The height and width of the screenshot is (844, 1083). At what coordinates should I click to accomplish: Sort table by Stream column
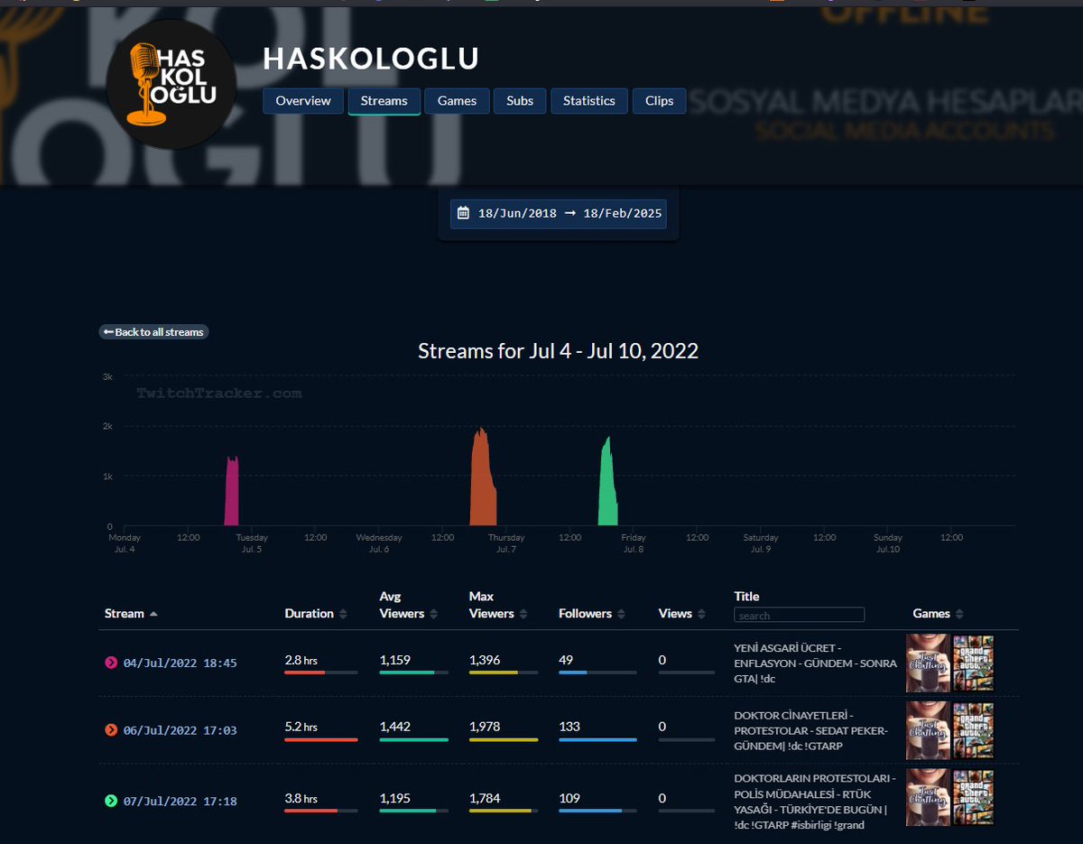pos(131,614)
